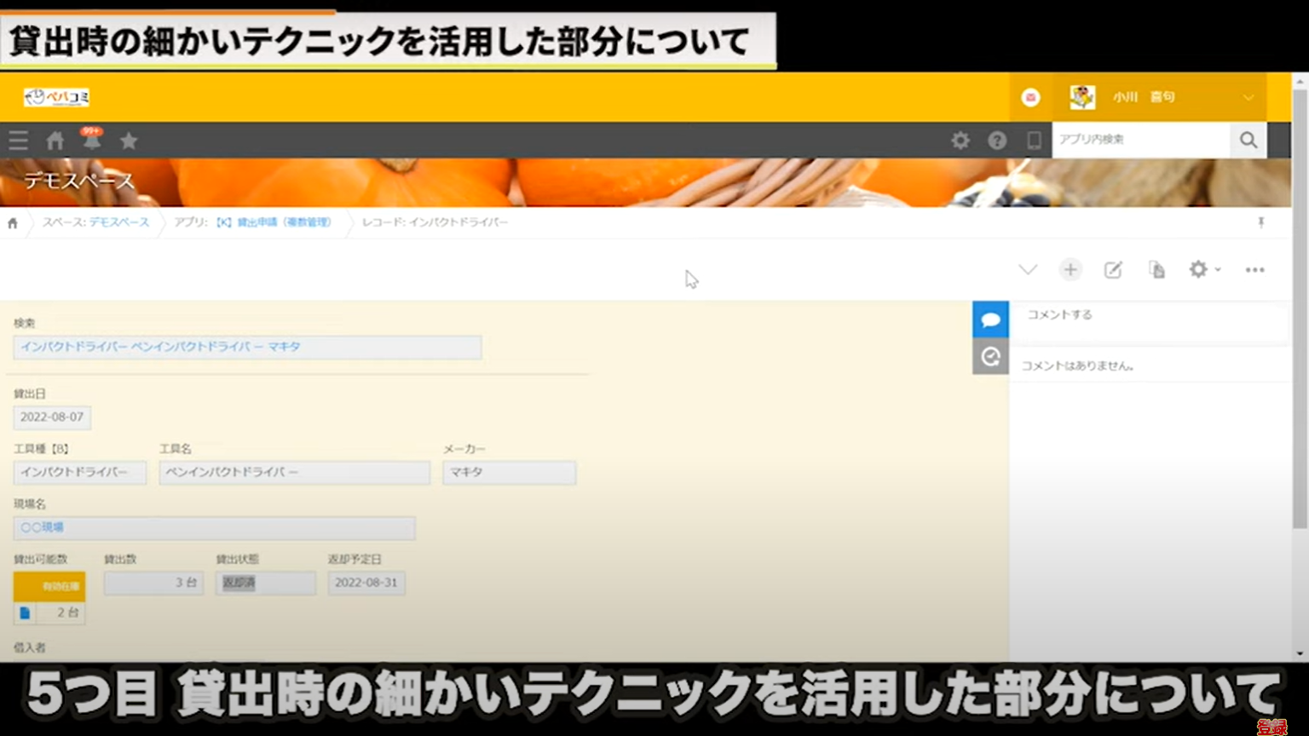Open the help question mark icon
This screenshot has height=736, width=1309.
(997, 140)
